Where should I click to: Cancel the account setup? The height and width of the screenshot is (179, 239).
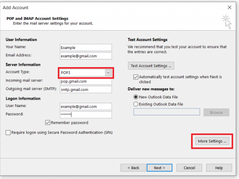(x=189, y=168)
